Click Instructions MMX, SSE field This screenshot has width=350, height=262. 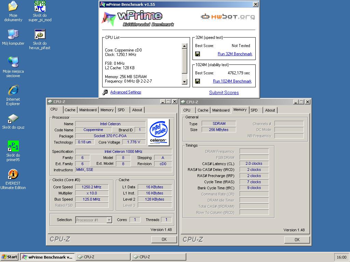[123, 170]
